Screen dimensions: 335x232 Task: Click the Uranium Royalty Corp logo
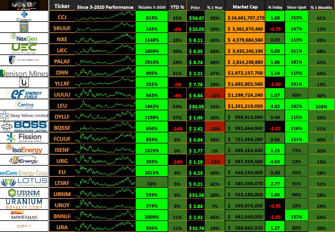(x=24, y=204)
